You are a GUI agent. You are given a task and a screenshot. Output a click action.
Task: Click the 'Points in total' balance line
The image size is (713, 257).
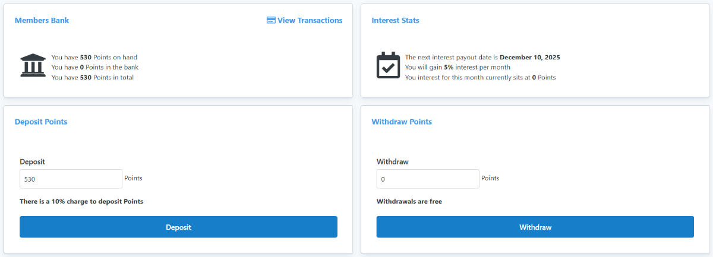tap(93, 77)
